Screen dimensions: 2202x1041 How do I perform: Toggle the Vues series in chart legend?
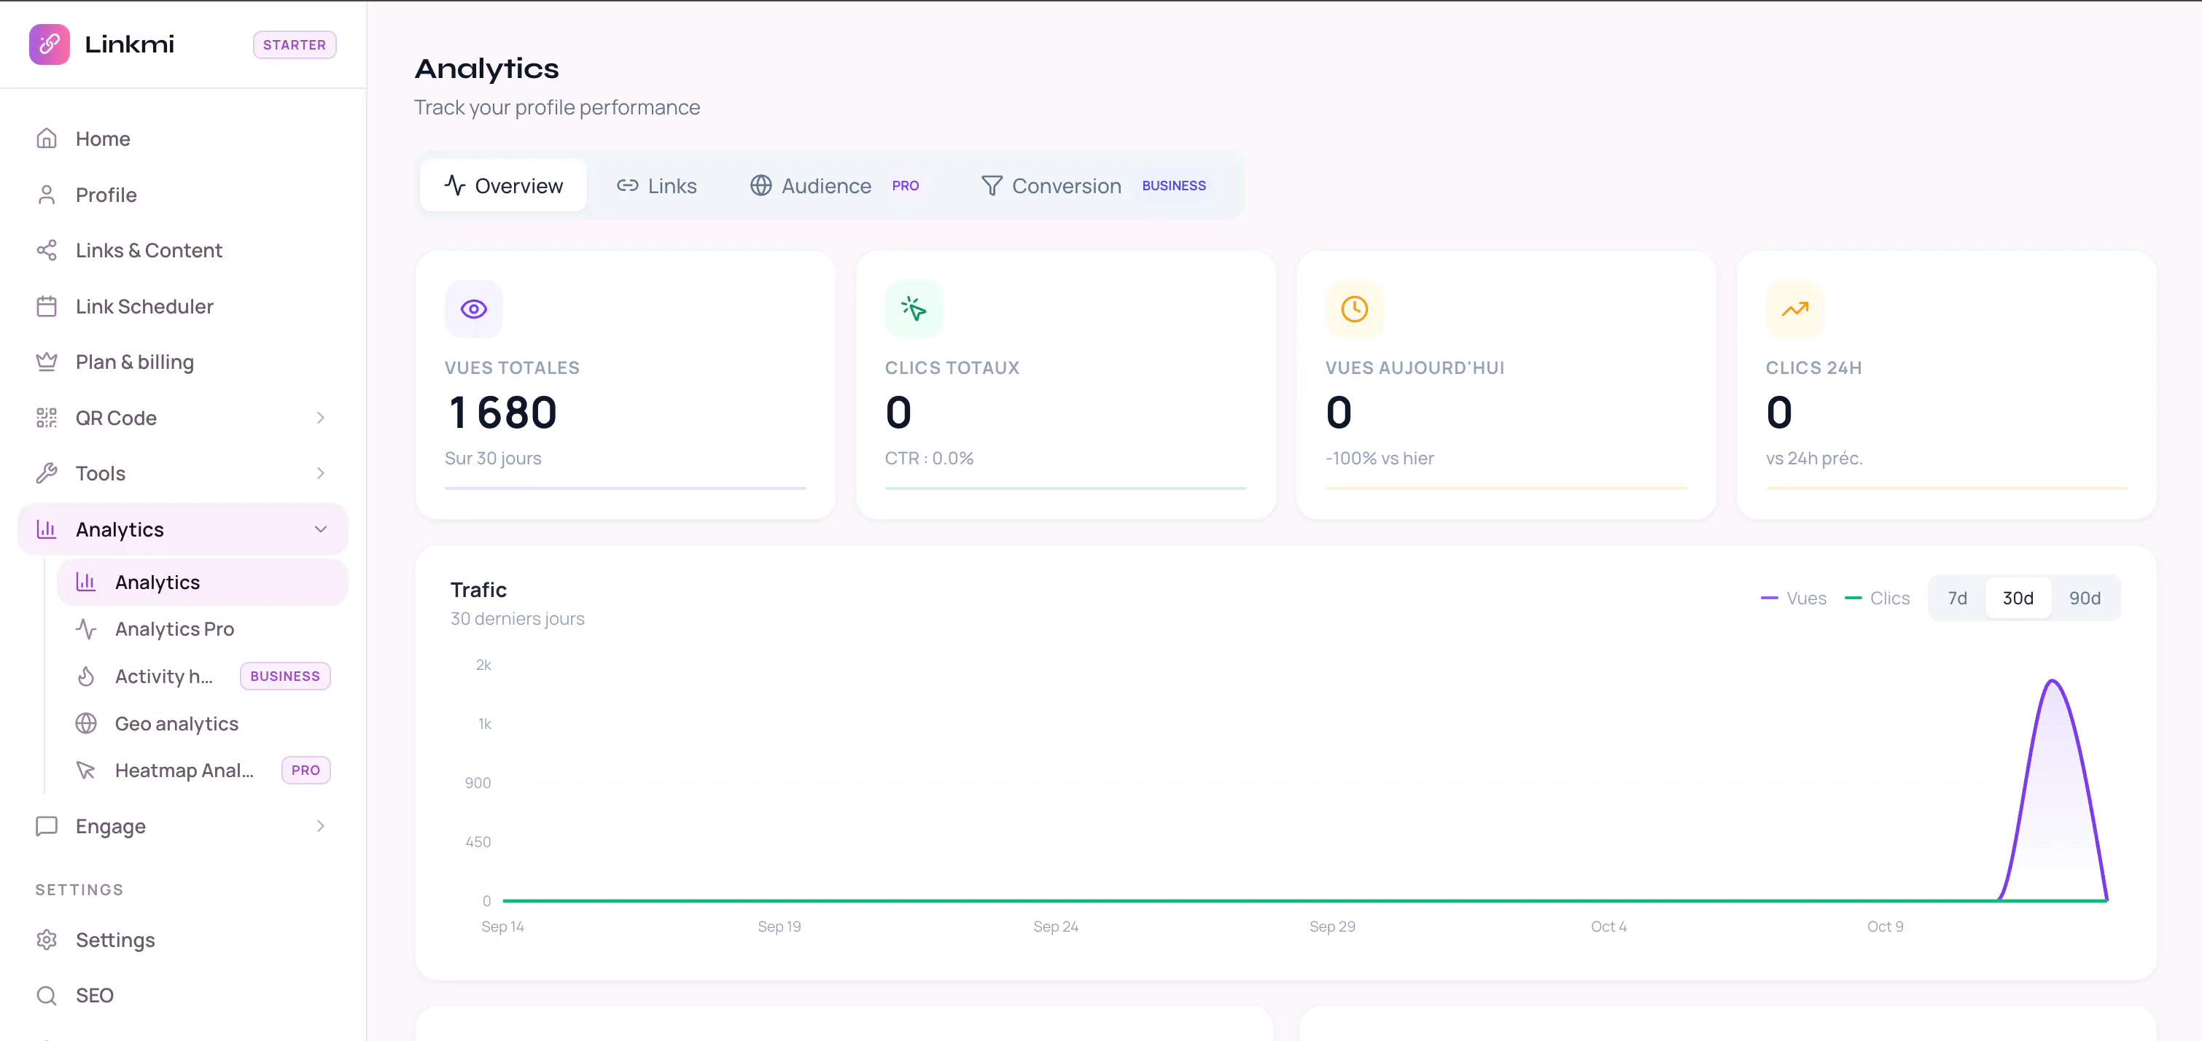(1794, 599)
